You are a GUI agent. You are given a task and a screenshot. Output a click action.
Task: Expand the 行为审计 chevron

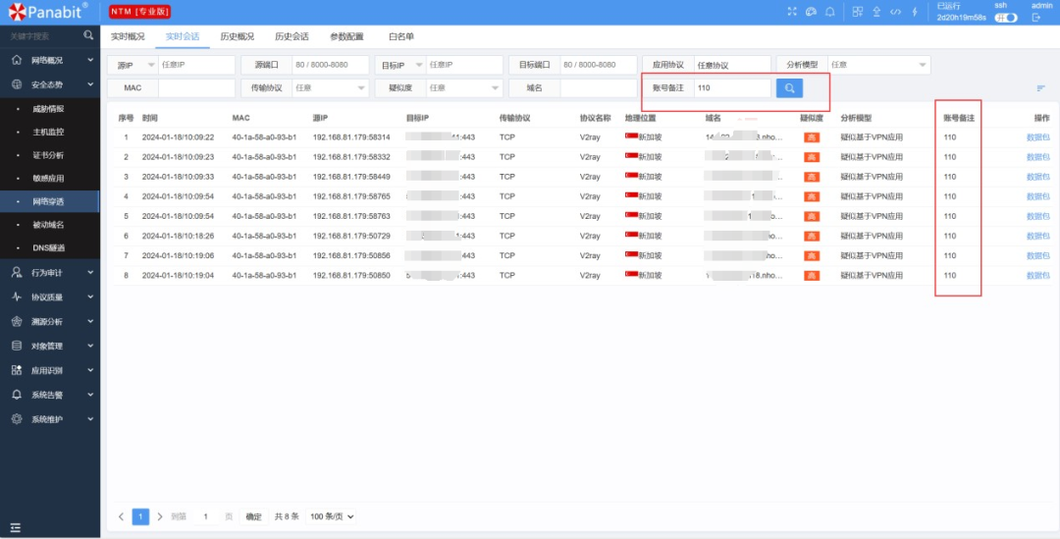pyautogui.click(x=90, y=272)
